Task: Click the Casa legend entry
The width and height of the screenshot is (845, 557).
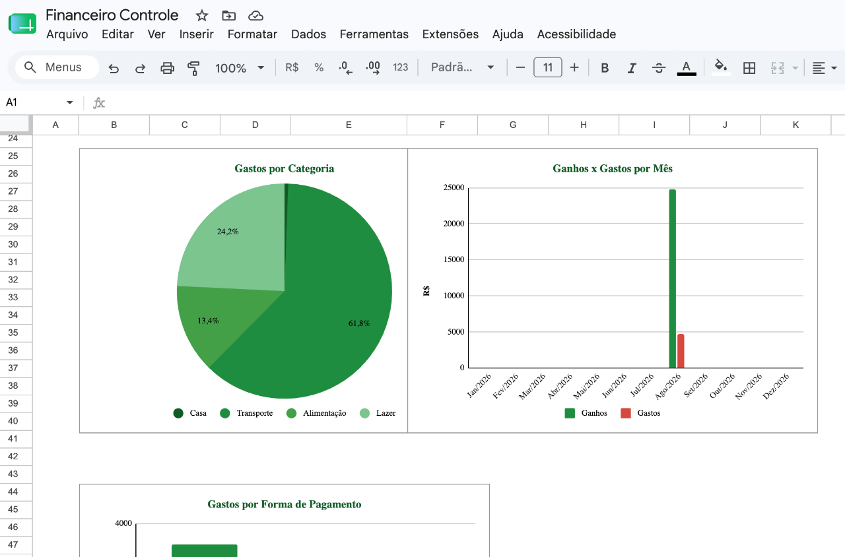Action: coord(190,413)
